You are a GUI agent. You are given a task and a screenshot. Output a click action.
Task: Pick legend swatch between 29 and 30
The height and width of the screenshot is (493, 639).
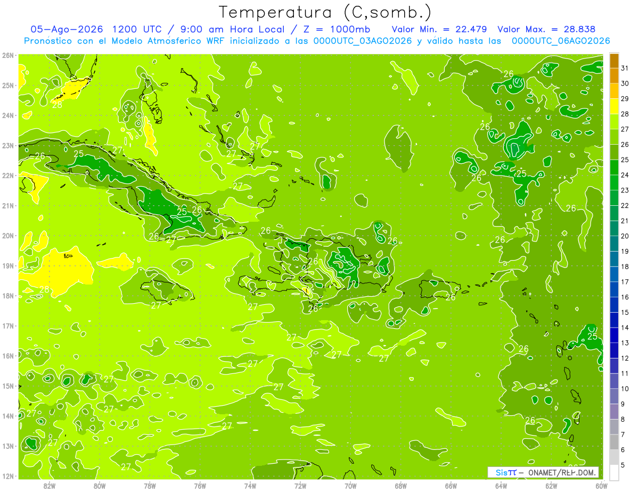pos(614,91)
